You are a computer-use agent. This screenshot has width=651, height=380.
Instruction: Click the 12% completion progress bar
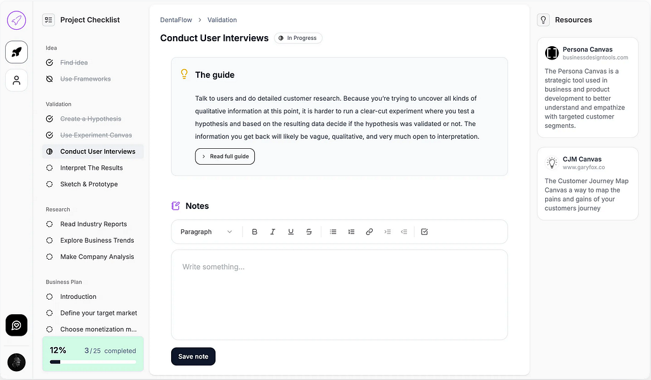(93, 362)
